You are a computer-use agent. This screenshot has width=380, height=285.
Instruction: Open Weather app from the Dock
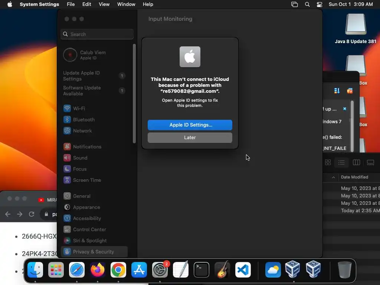(x=273, y=270)
